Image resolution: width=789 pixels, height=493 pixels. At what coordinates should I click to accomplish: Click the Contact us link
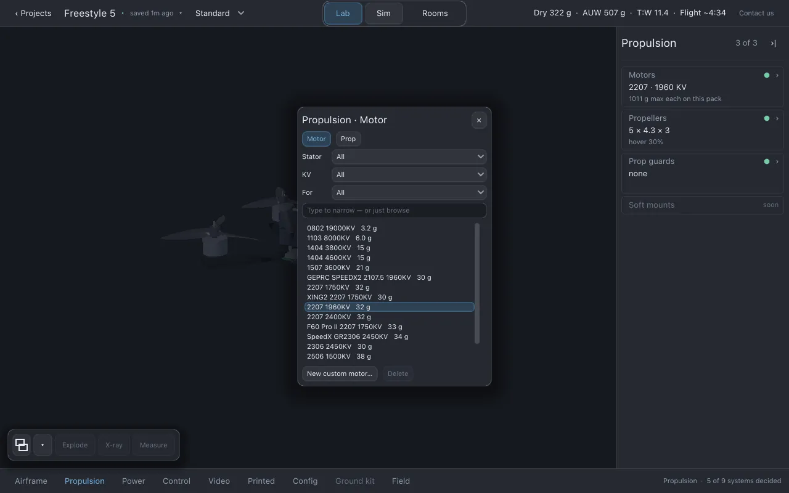point(756,13)
